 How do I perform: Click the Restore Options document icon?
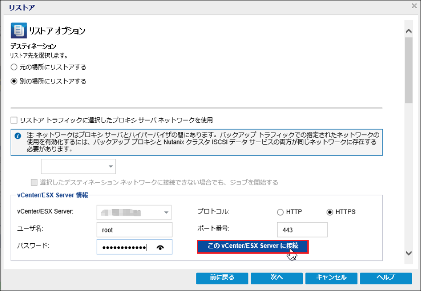(18, 31)
